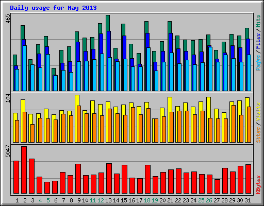Click the Visits legend label

pos(258,112)
